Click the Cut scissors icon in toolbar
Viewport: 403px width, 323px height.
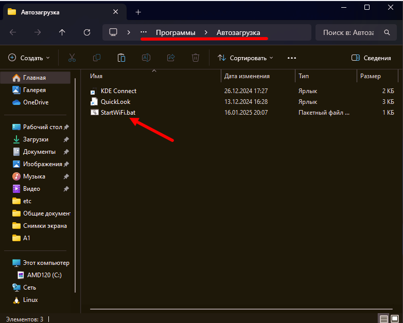click(x=72, y=58)
